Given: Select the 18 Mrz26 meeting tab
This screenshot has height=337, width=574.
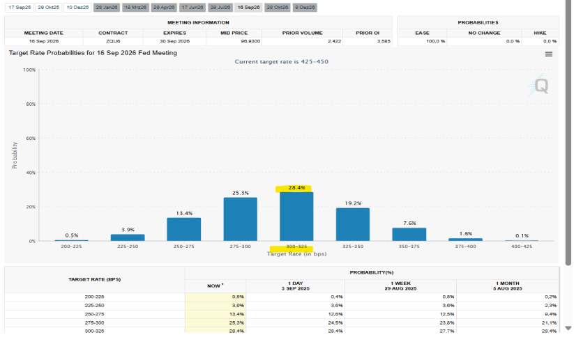Looking at the screenshot, I should 135,7.
